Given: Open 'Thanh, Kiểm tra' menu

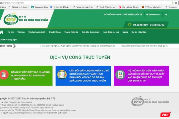Looking at the screenshot, I should (x=71, y=32).
